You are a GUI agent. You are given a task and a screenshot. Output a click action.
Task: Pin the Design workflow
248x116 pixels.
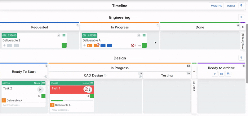[241, 58]
